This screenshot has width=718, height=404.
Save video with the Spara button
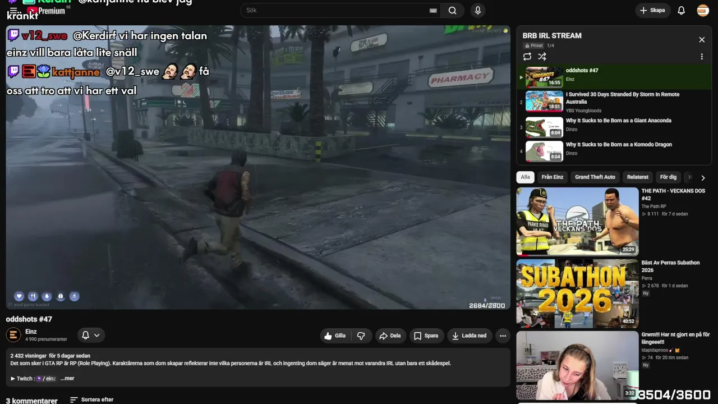pos(426,336)
